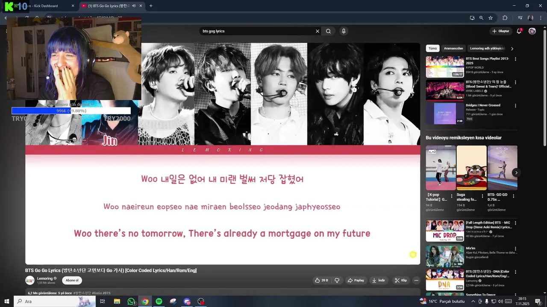The image size is (547, 307).
Task: Click the Oluştur create button
Action: 500,31
